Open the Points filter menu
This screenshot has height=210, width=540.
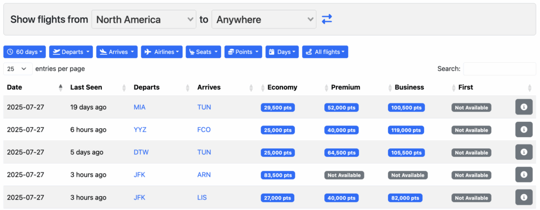[243, 52]
